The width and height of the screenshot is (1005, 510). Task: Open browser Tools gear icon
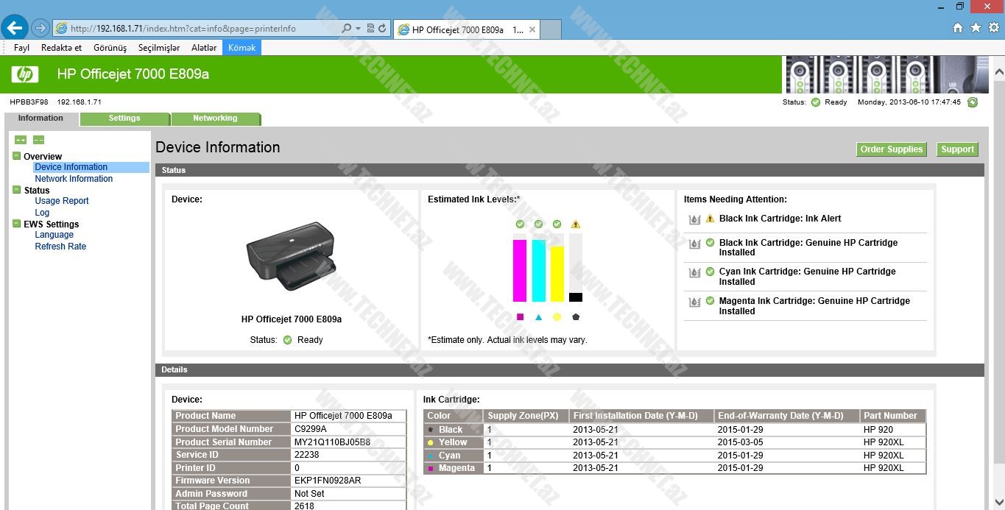point(993,28)
